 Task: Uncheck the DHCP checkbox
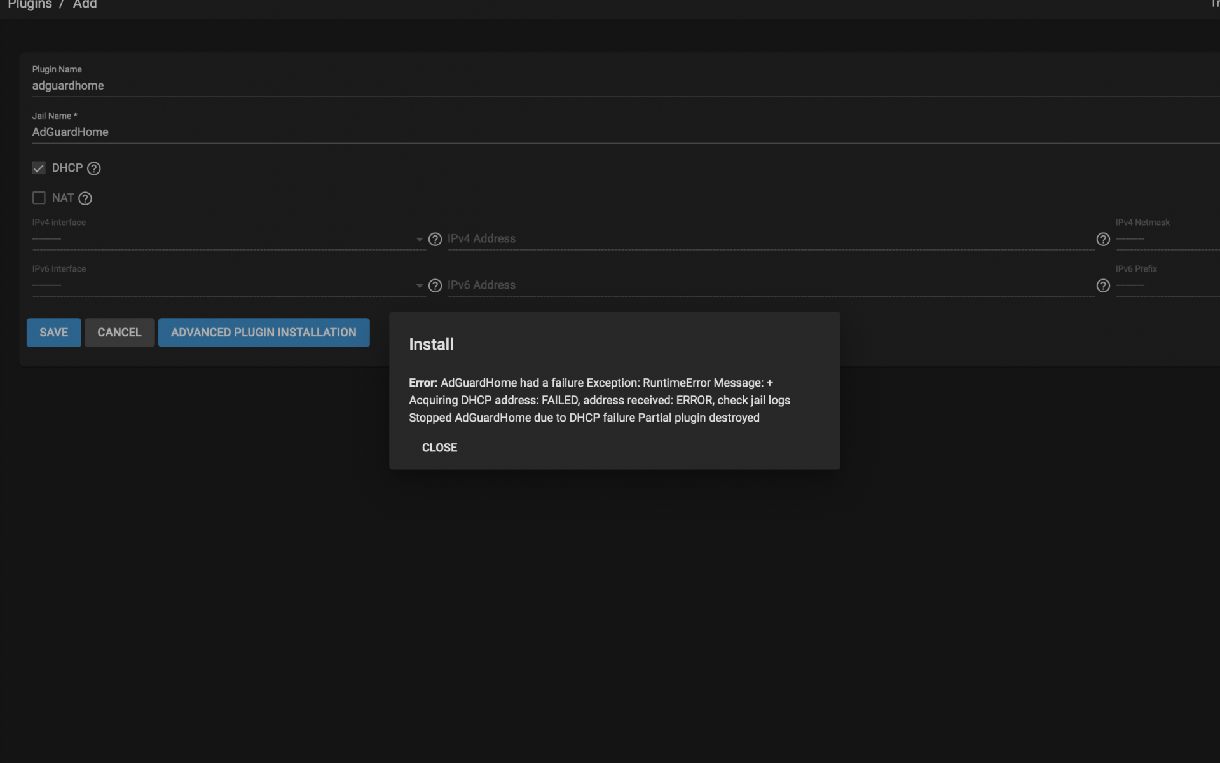[x=39, y=168]
